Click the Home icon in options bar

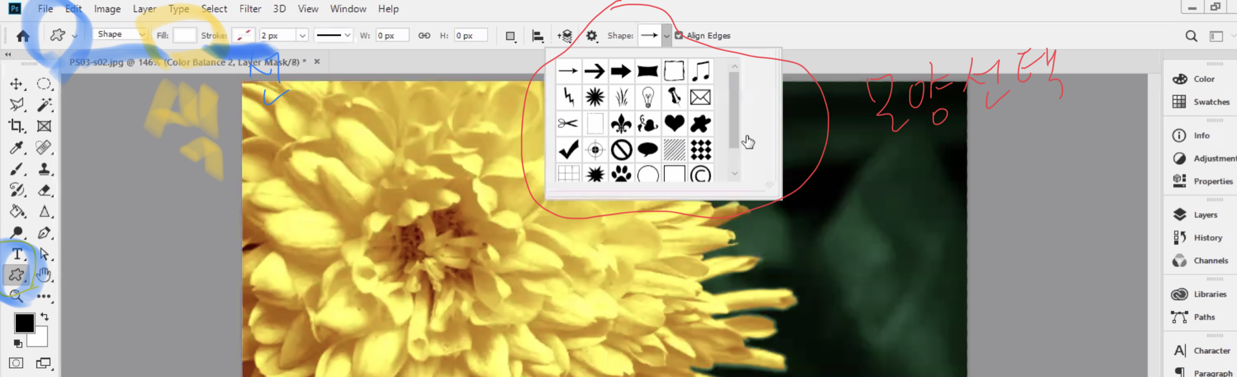[x=23, y=36]
